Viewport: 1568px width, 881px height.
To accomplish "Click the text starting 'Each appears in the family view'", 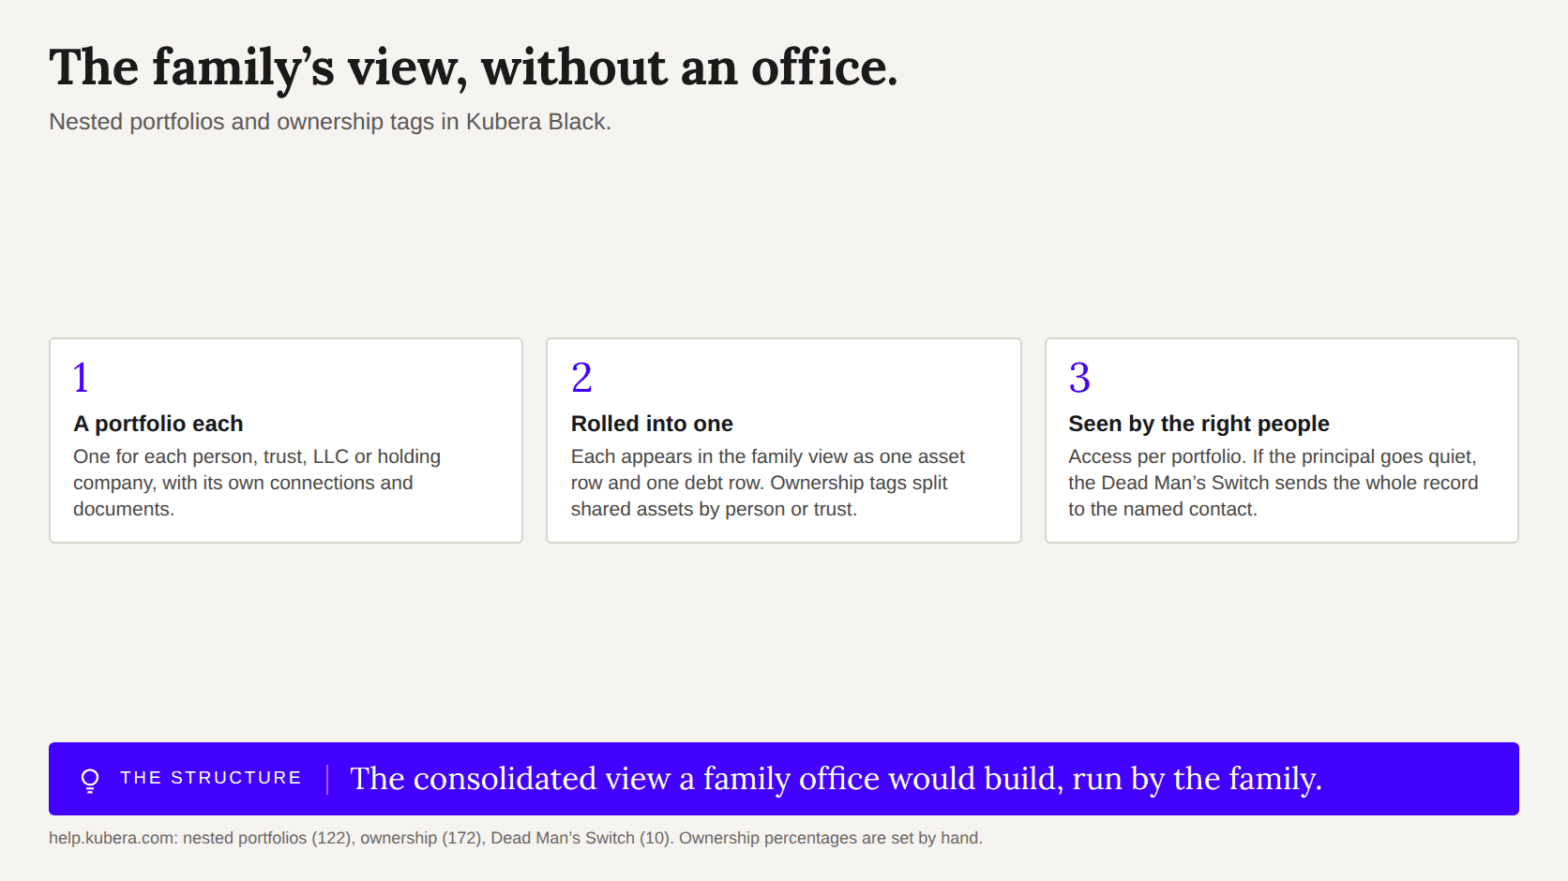I will (x=767, y=483).
